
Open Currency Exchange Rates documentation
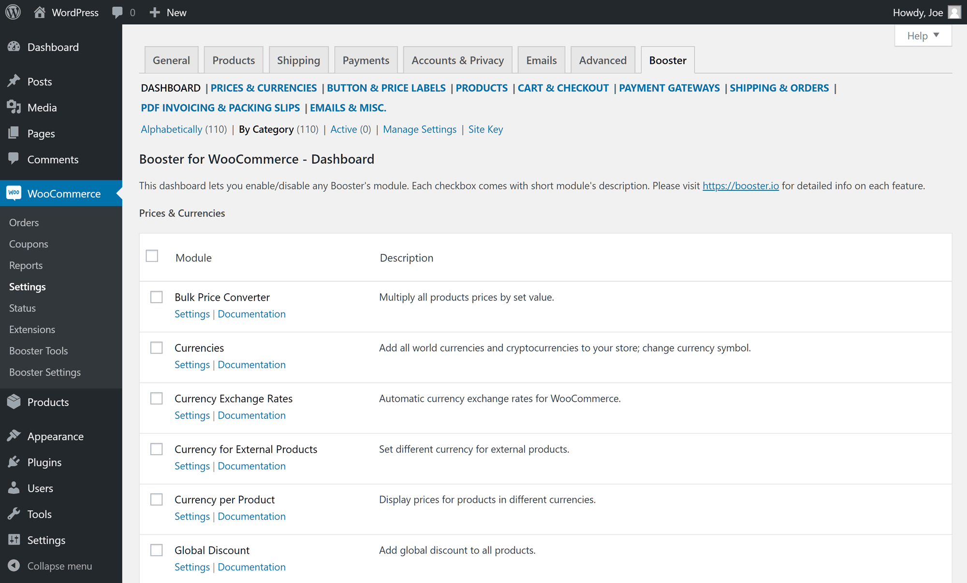pos(251,415)
